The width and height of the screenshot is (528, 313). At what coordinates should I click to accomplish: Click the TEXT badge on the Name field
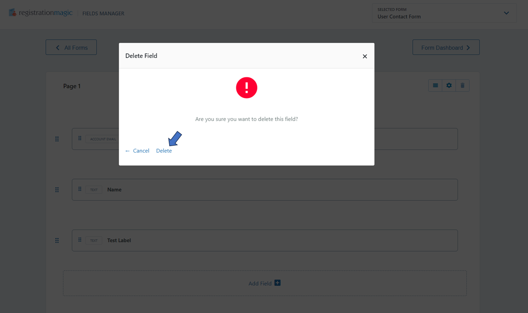click(94, 190)
